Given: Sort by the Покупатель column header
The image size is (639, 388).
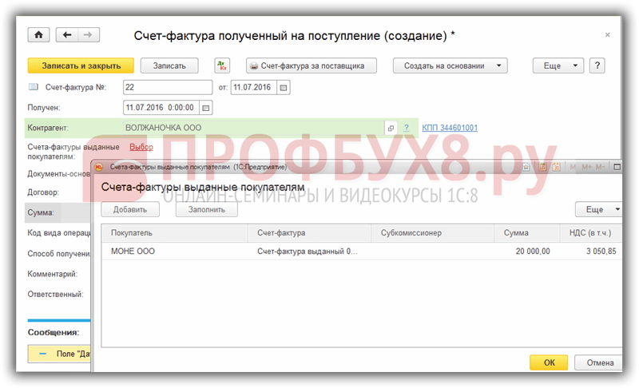Looking at the screenshot, I should 174,233.
